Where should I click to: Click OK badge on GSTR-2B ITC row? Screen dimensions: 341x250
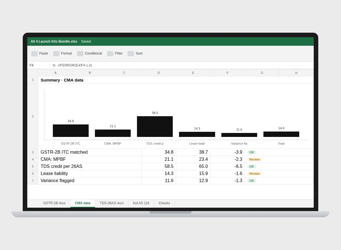[x=252, y=152]
